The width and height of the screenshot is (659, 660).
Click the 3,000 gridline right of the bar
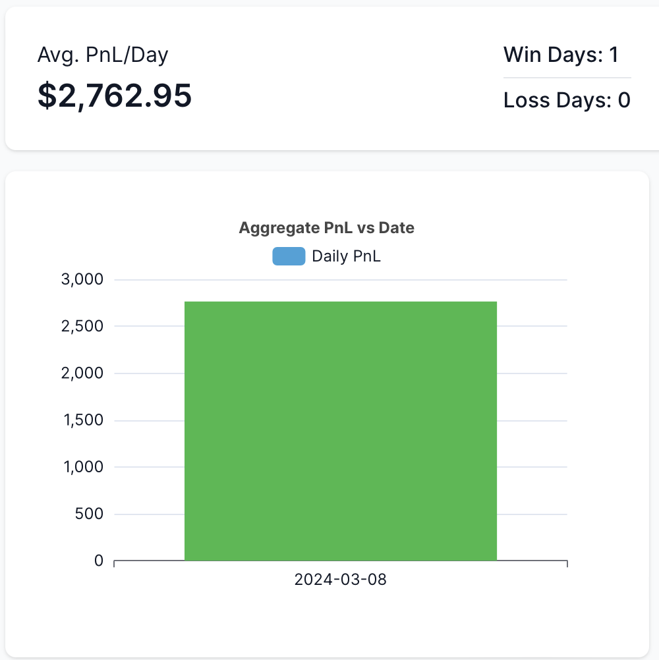(532, 279)
